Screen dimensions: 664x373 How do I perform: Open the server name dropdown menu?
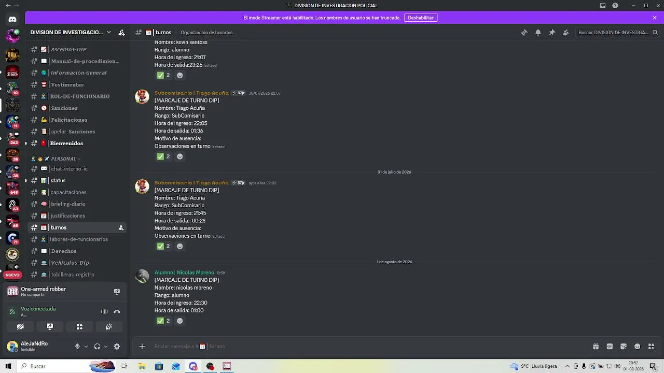[70, 32]
